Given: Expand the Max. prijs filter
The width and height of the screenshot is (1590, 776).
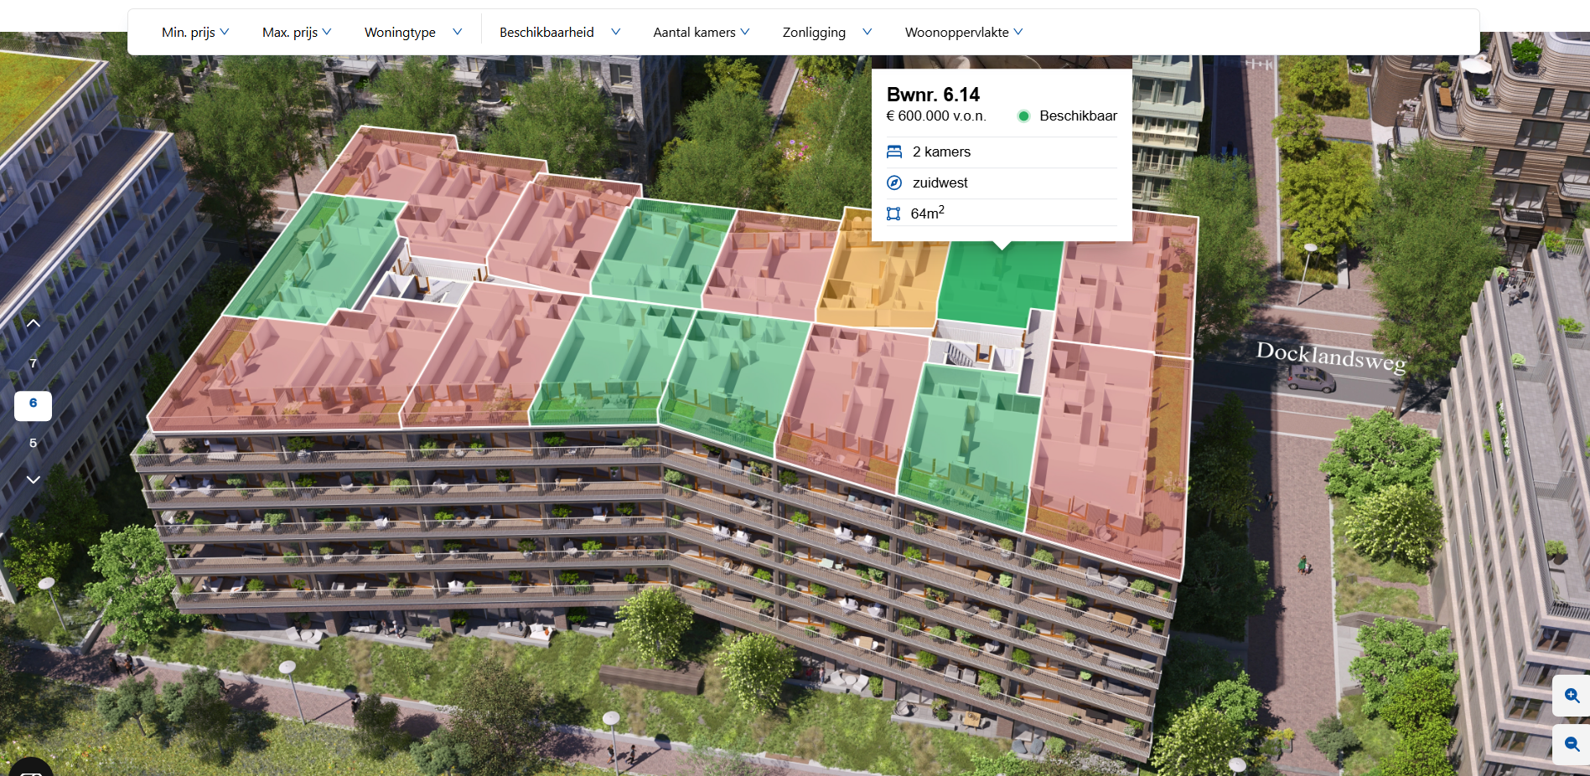Looking at the screenshot, I should point(297,32).
